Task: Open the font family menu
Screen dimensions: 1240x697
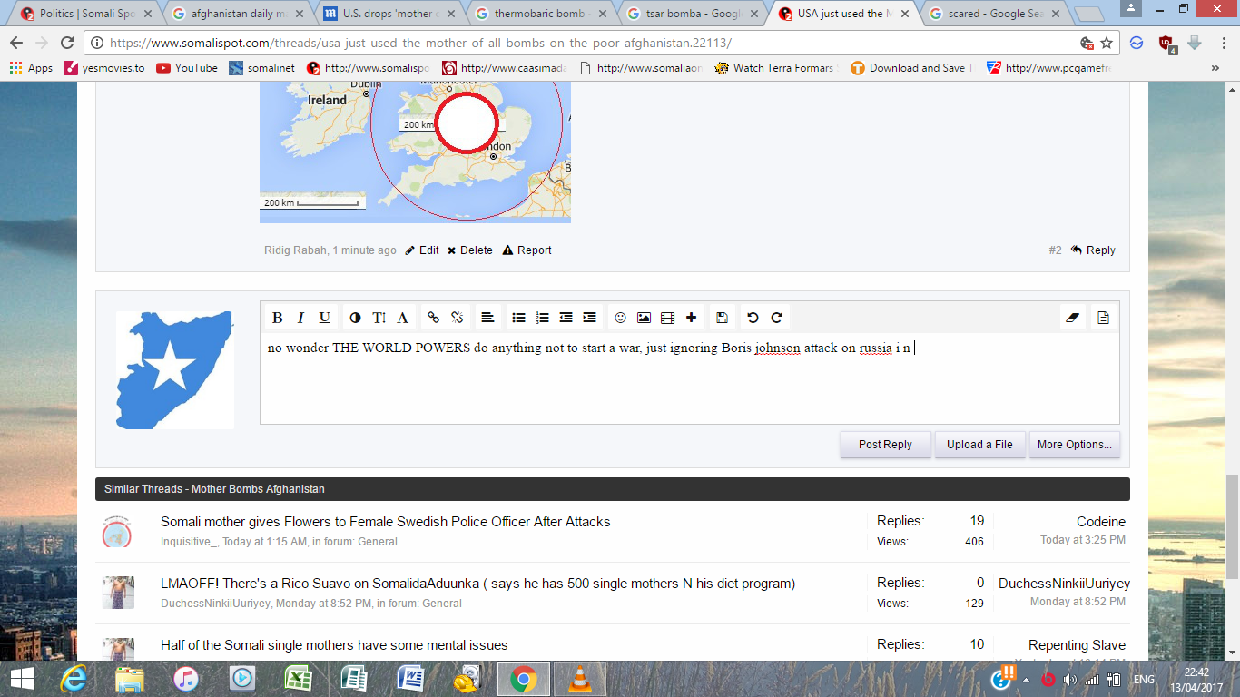Action: pos(402,318)
